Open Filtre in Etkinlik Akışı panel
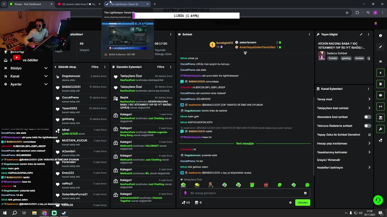Image resolution: width=387 pixels, height=217 pixels. coord(95,67)
